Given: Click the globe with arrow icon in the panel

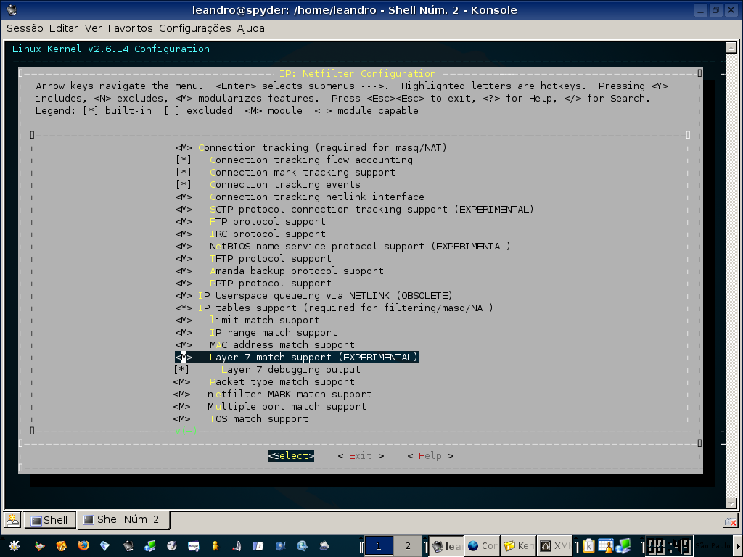Looking at the screenshot, I should 303,546.
